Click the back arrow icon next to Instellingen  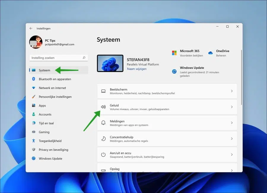click(31, 28)
